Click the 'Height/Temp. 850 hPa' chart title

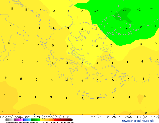[x=20, y=117]
